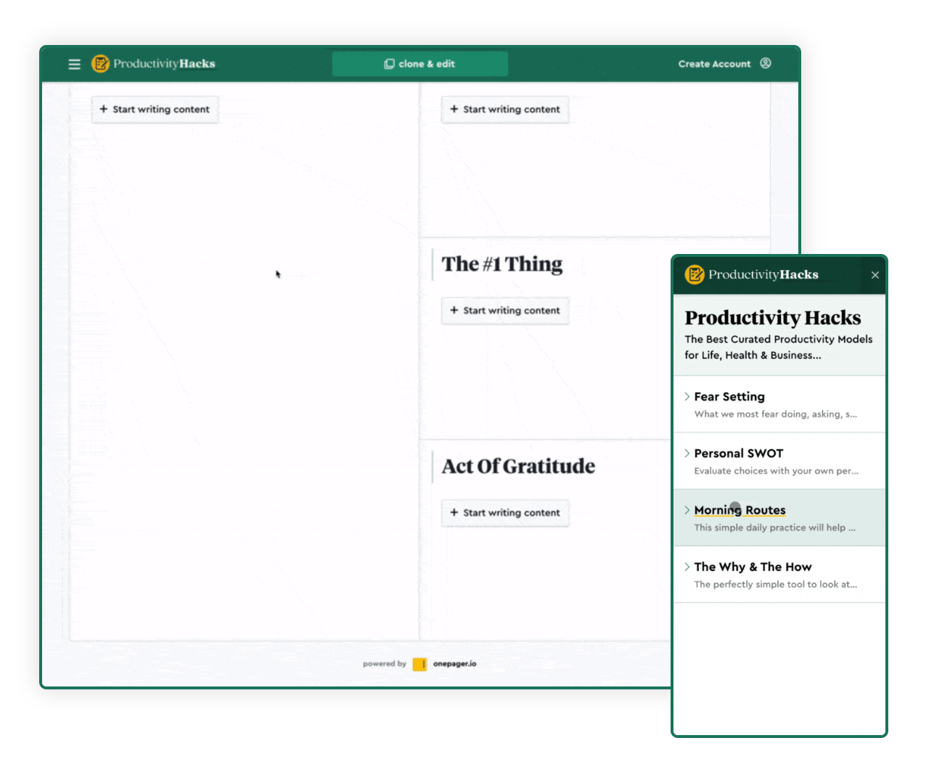The image size is (942, 775).
Task: Close the mobile preview panel
Action: click(x=875, y=275)
